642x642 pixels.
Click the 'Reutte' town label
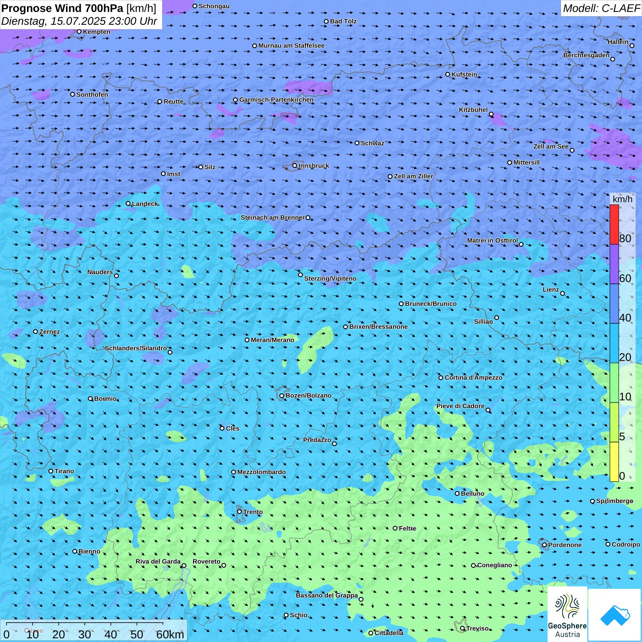point(173,101)
